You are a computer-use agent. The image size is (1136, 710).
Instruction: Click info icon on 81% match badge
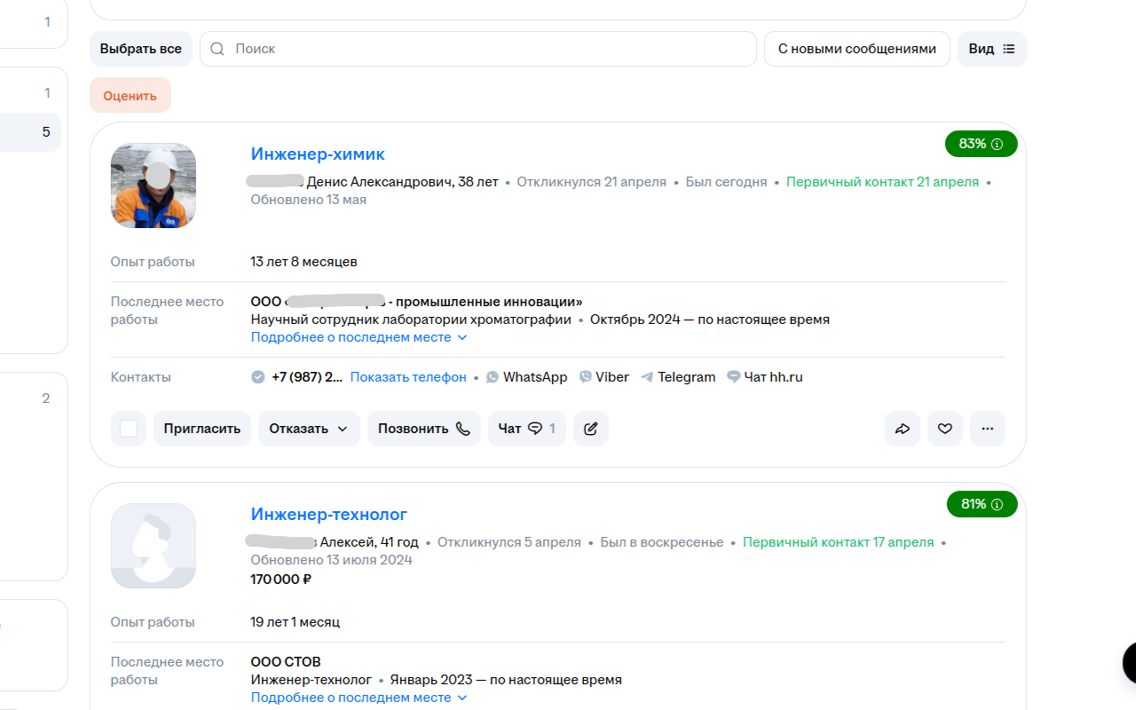click(x=997, y=504)
